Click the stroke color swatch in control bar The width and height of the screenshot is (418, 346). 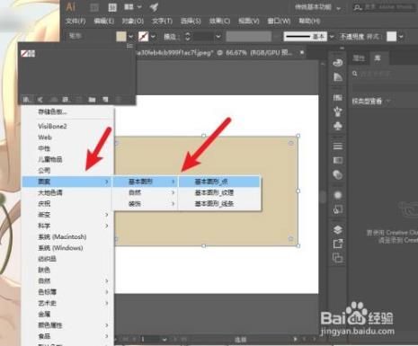144,37
